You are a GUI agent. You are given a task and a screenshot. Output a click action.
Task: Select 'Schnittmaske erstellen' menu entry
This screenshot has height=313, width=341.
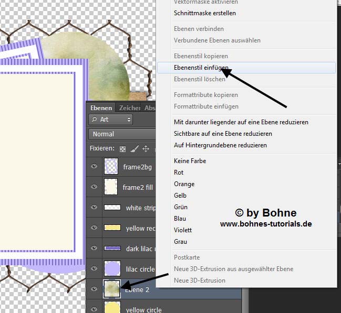tap(205, 13)
